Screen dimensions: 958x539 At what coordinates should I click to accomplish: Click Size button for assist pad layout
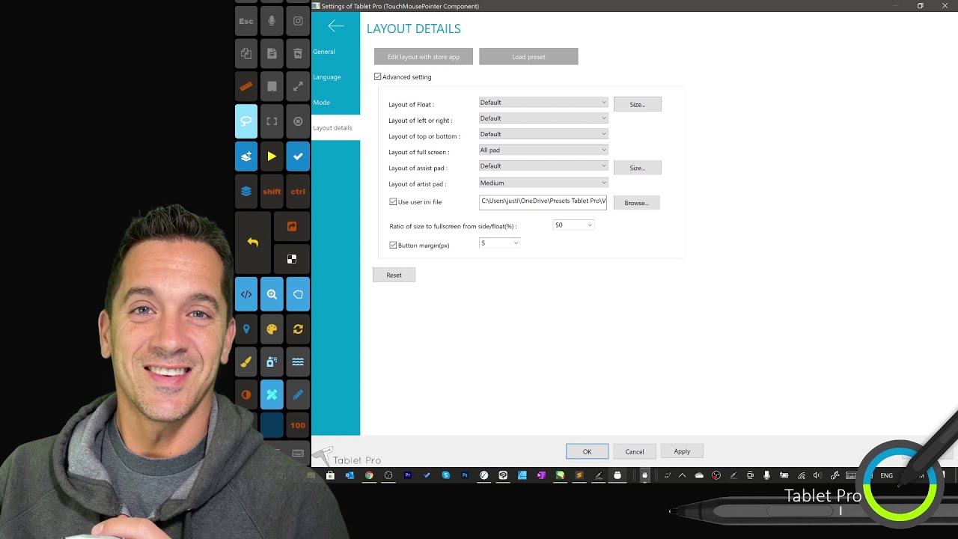[x=637, y=168]
